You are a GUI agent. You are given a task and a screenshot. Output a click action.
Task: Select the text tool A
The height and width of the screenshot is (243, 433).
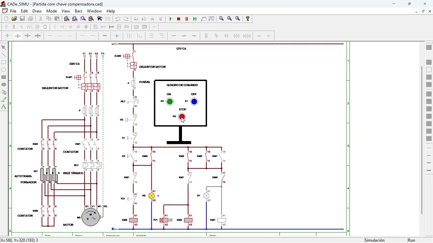[x=4, y=107]
